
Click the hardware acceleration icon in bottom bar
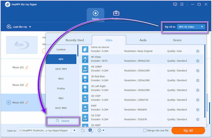(91, 131)
